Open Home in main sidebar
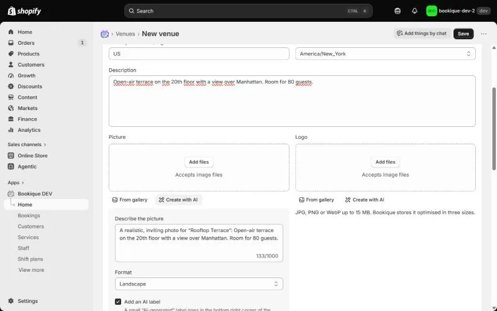This screenshot has height=311, width=497. pos(46,32)
